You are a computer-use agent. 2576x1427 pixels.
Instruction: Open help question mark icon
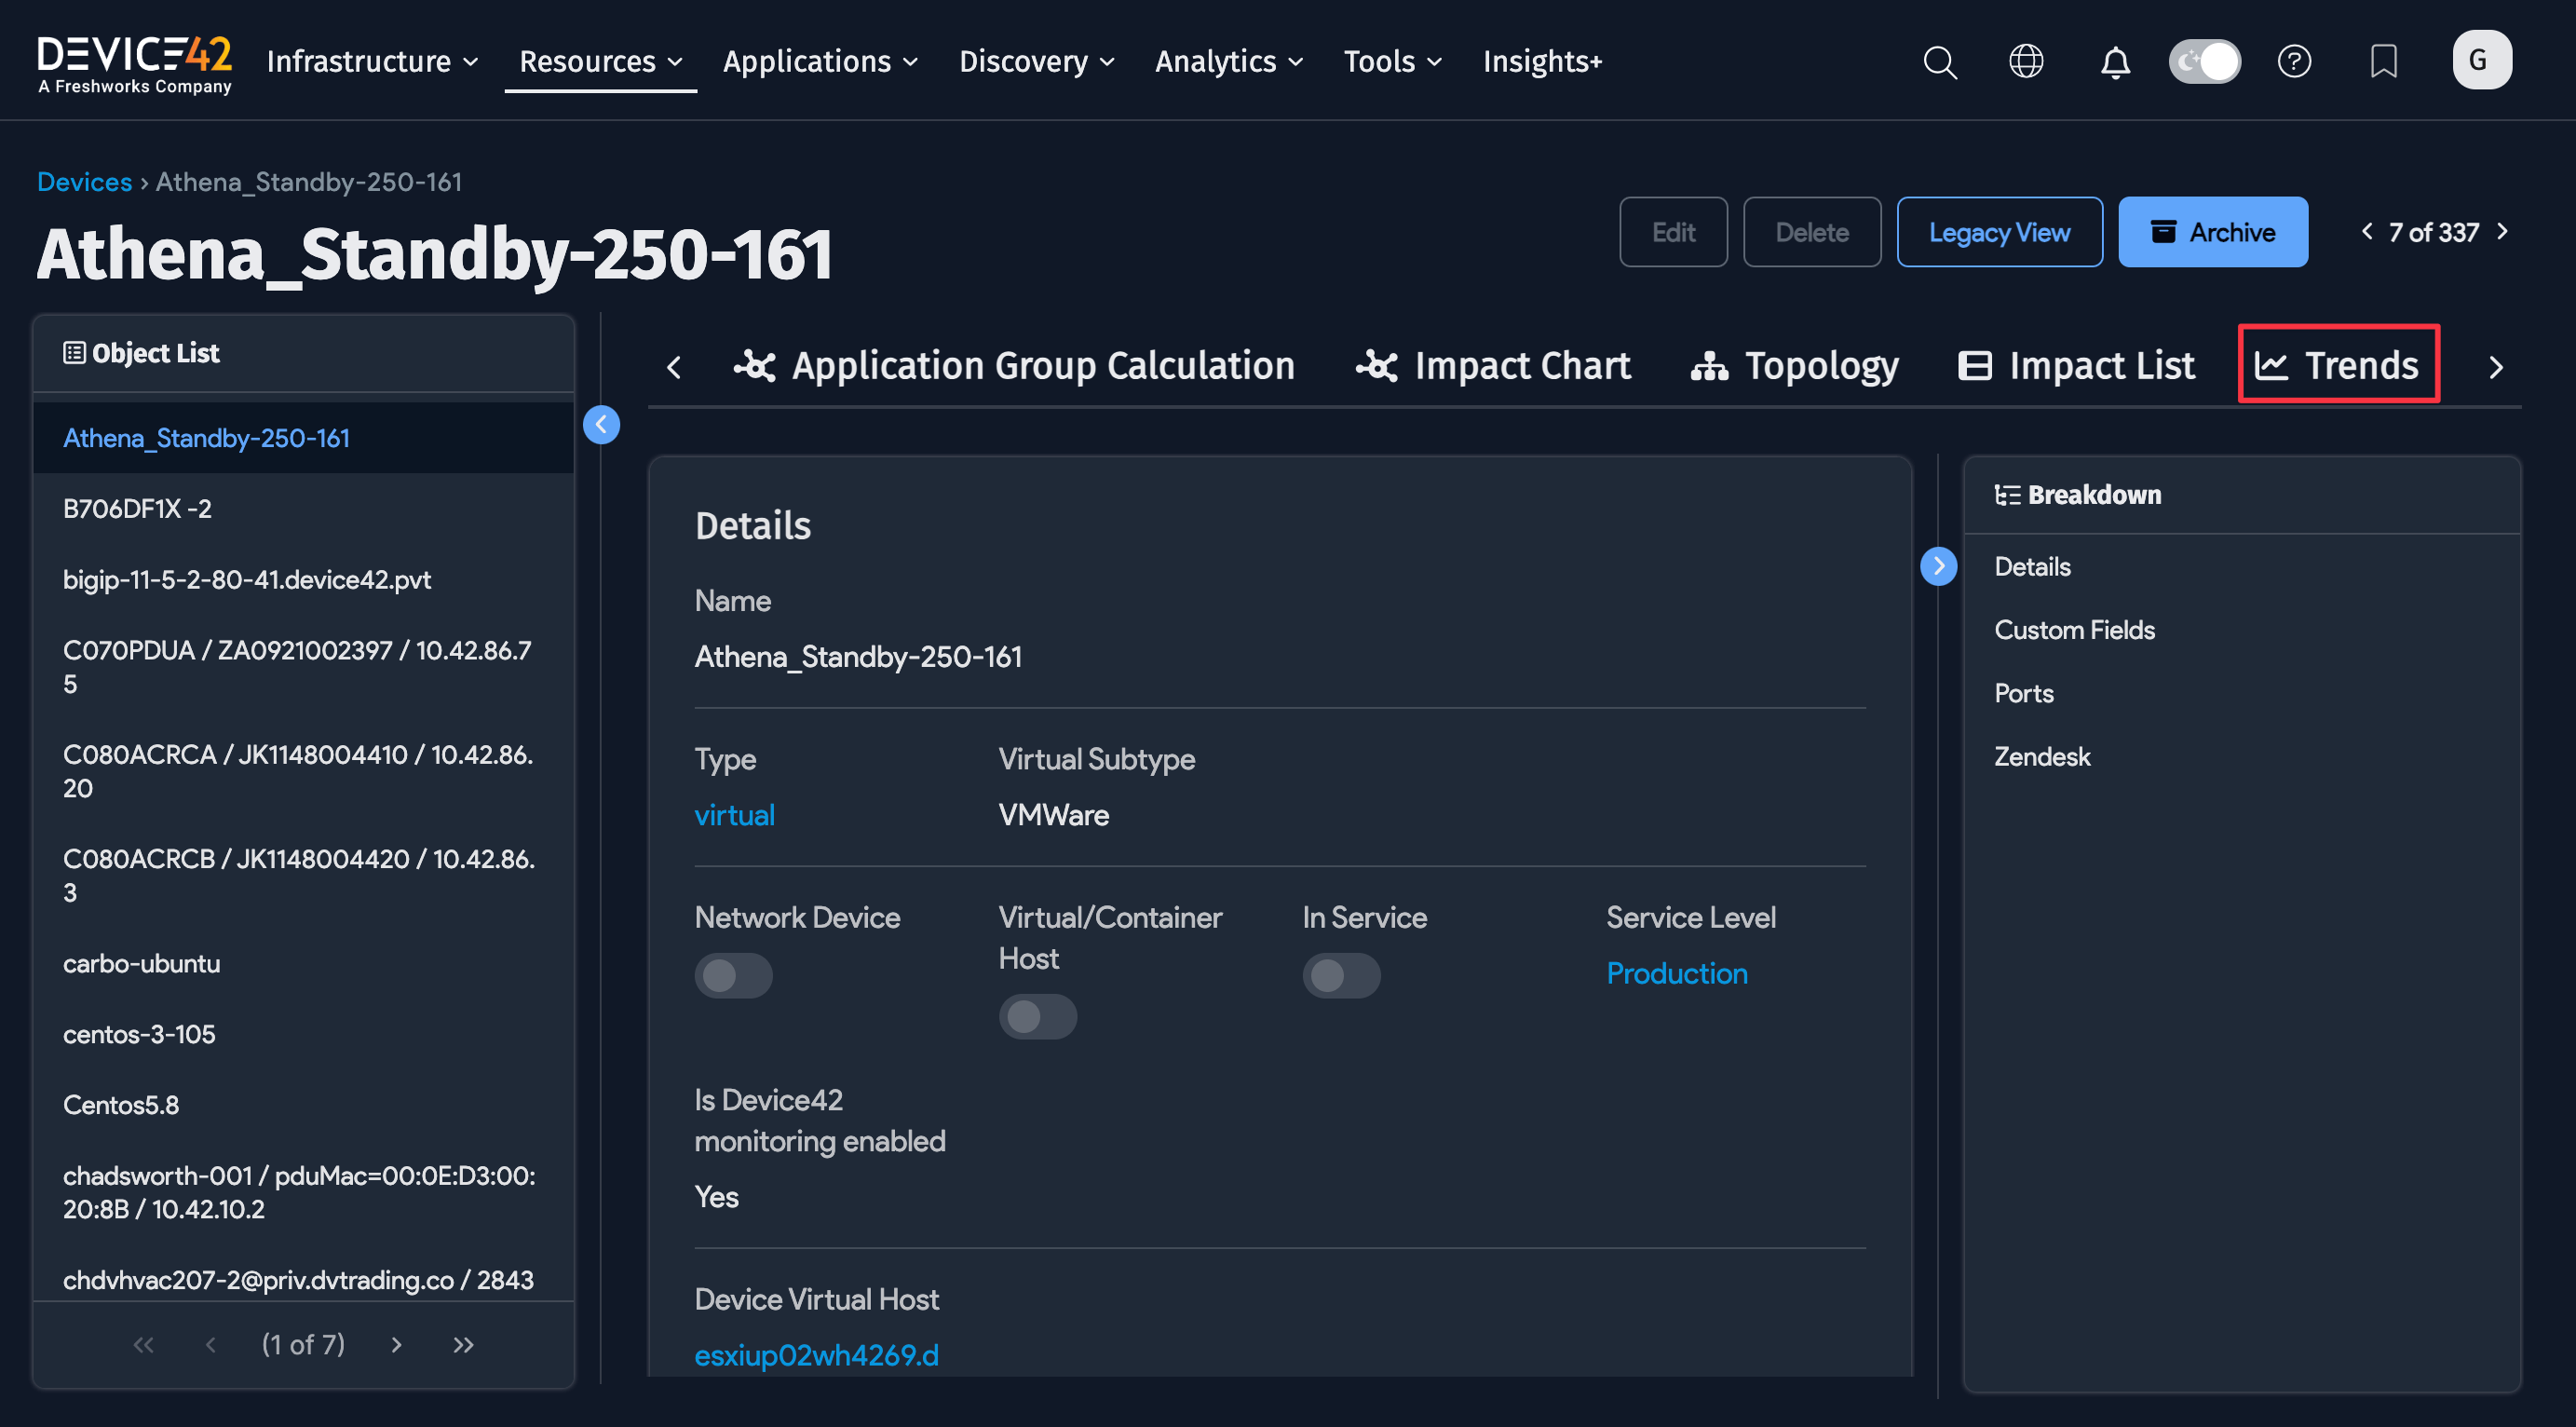pos(2293,62)
